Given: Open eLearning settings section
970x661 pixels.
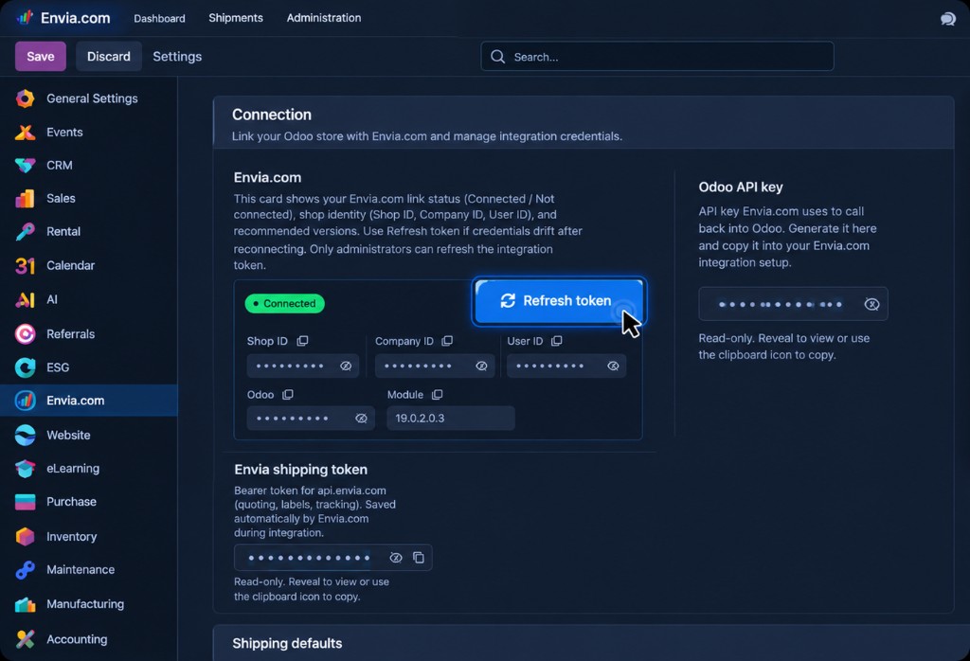Looking at the screenshot, I should coord(88,468).
